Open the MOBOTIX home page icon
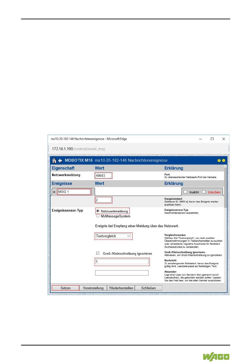 [54, 160]
